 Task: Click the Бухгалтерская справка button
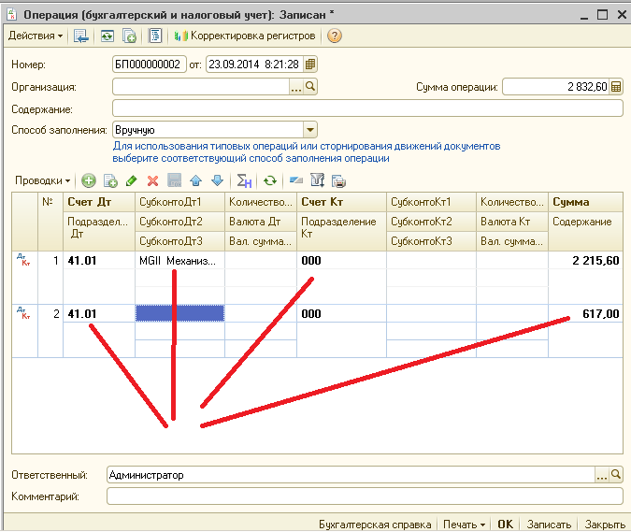click(376, 525)
